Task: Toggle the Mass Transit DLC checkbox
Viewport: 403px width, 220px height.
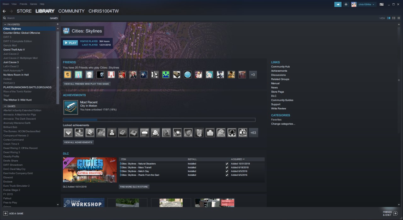Action: tap(227, 168)
